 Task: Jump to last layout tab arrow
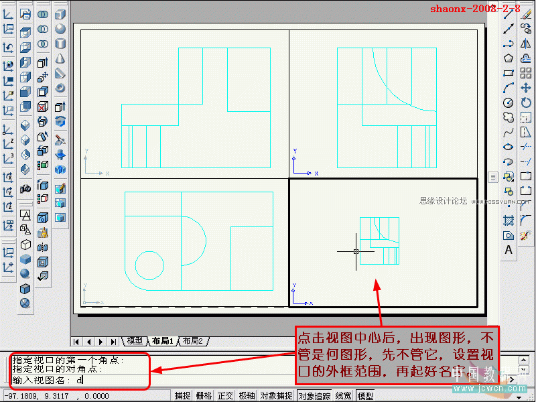pos(113,342)
